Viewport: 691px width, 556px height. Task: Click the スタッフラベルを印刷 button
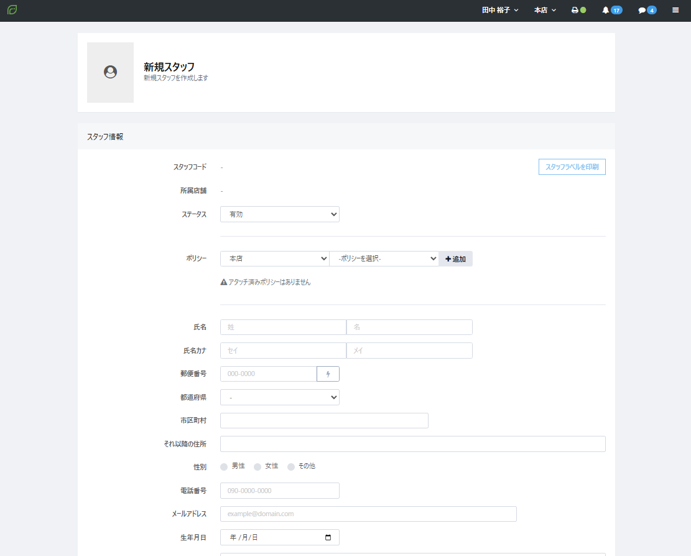[x=572, y=167]
